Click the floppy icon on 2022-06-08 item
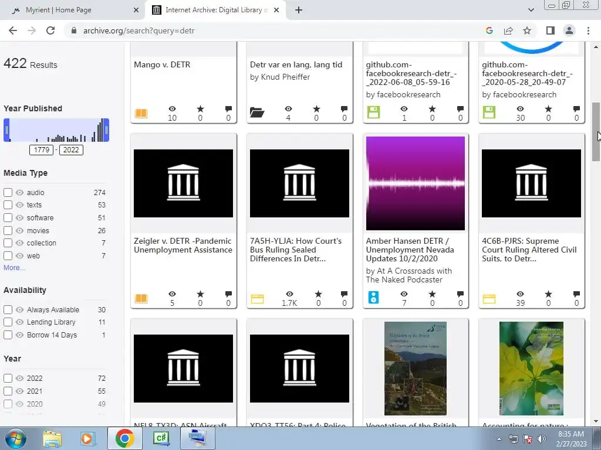The width and height of the screenshot is (601, 450). tap(373, 112)
